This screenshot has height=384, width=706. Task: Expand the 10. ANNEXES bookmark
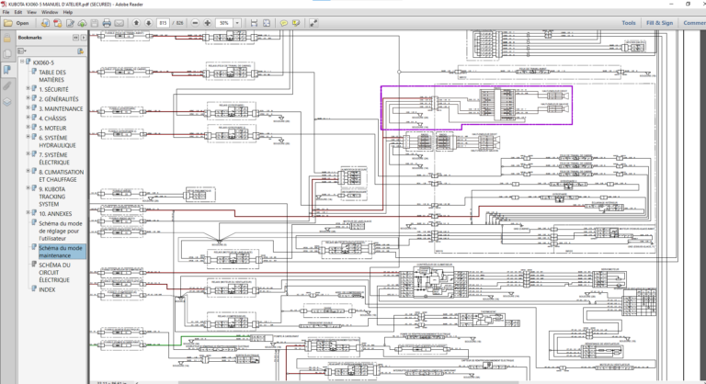coord(28,212)
